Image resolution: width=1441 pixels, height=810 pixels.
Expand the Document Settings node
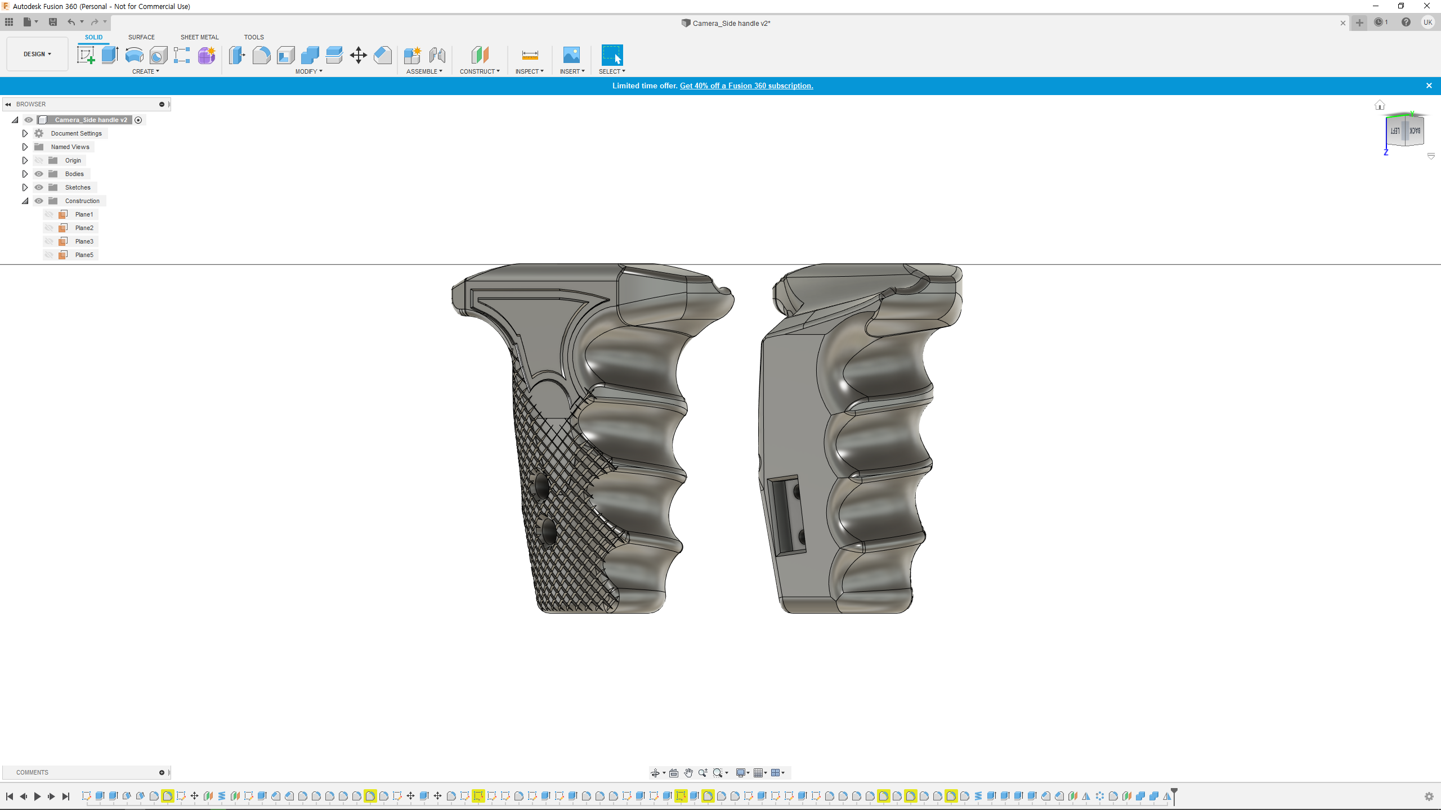(25, 133)
